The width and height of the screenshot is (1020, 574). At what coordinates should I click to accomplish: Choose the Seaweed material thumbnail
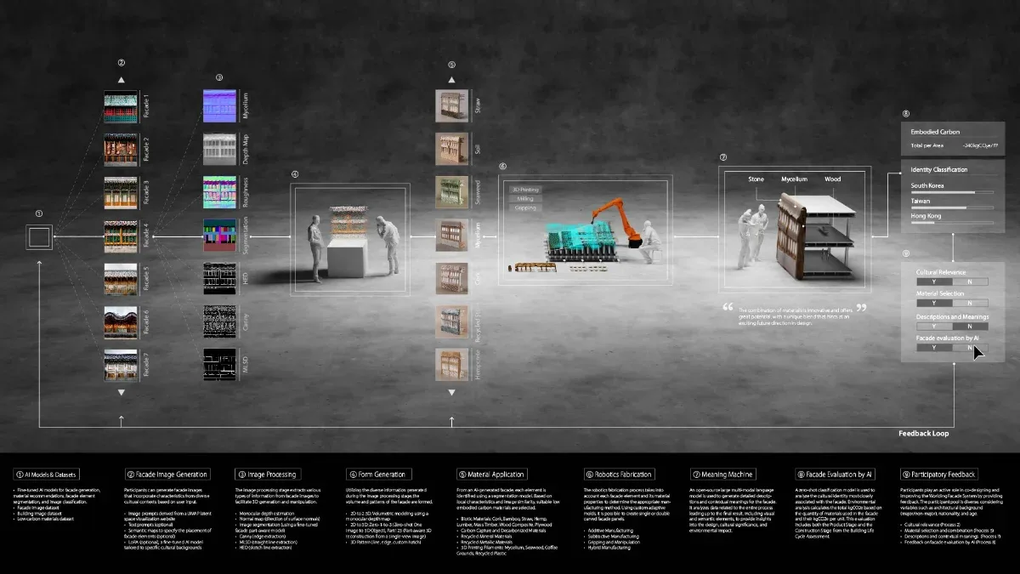tap(451, 193)
